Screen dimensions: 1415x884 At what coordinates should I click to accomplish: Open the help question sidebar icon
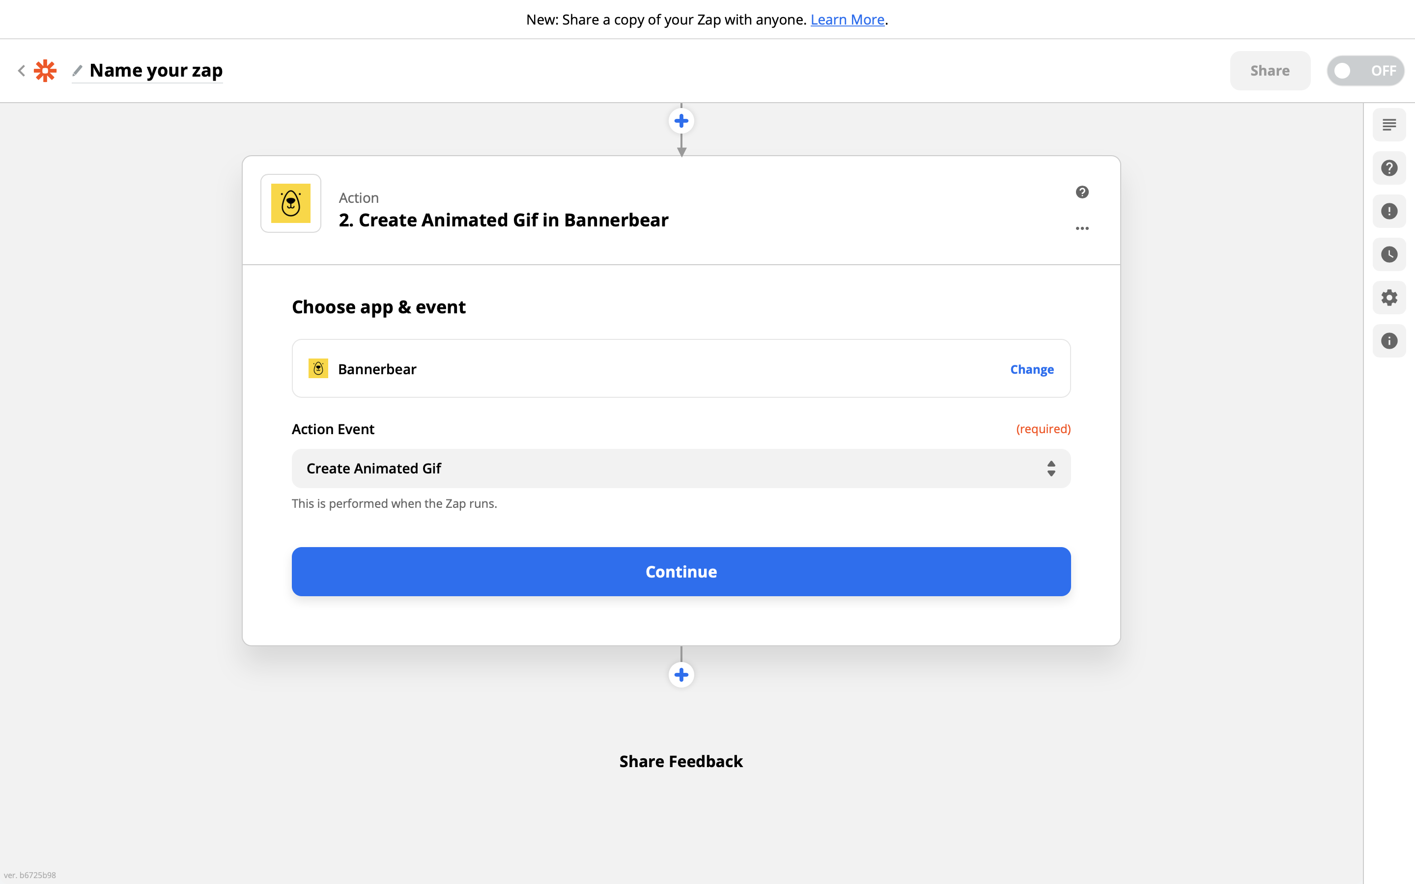[x=1388, y=168]
